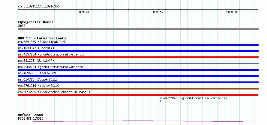Click the esv3616530 (1000GenomesConsortiumPhase3) label

54,92
